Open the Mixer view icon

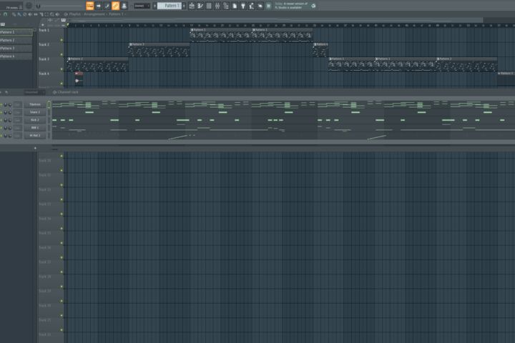click(217, 6)
